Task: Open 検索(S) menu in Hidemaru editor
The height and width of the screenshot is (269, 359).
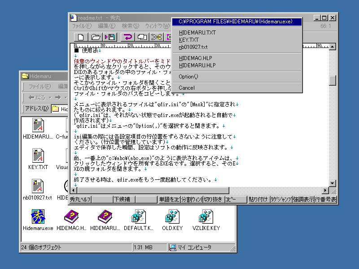Action: click(x=131, y=26)
